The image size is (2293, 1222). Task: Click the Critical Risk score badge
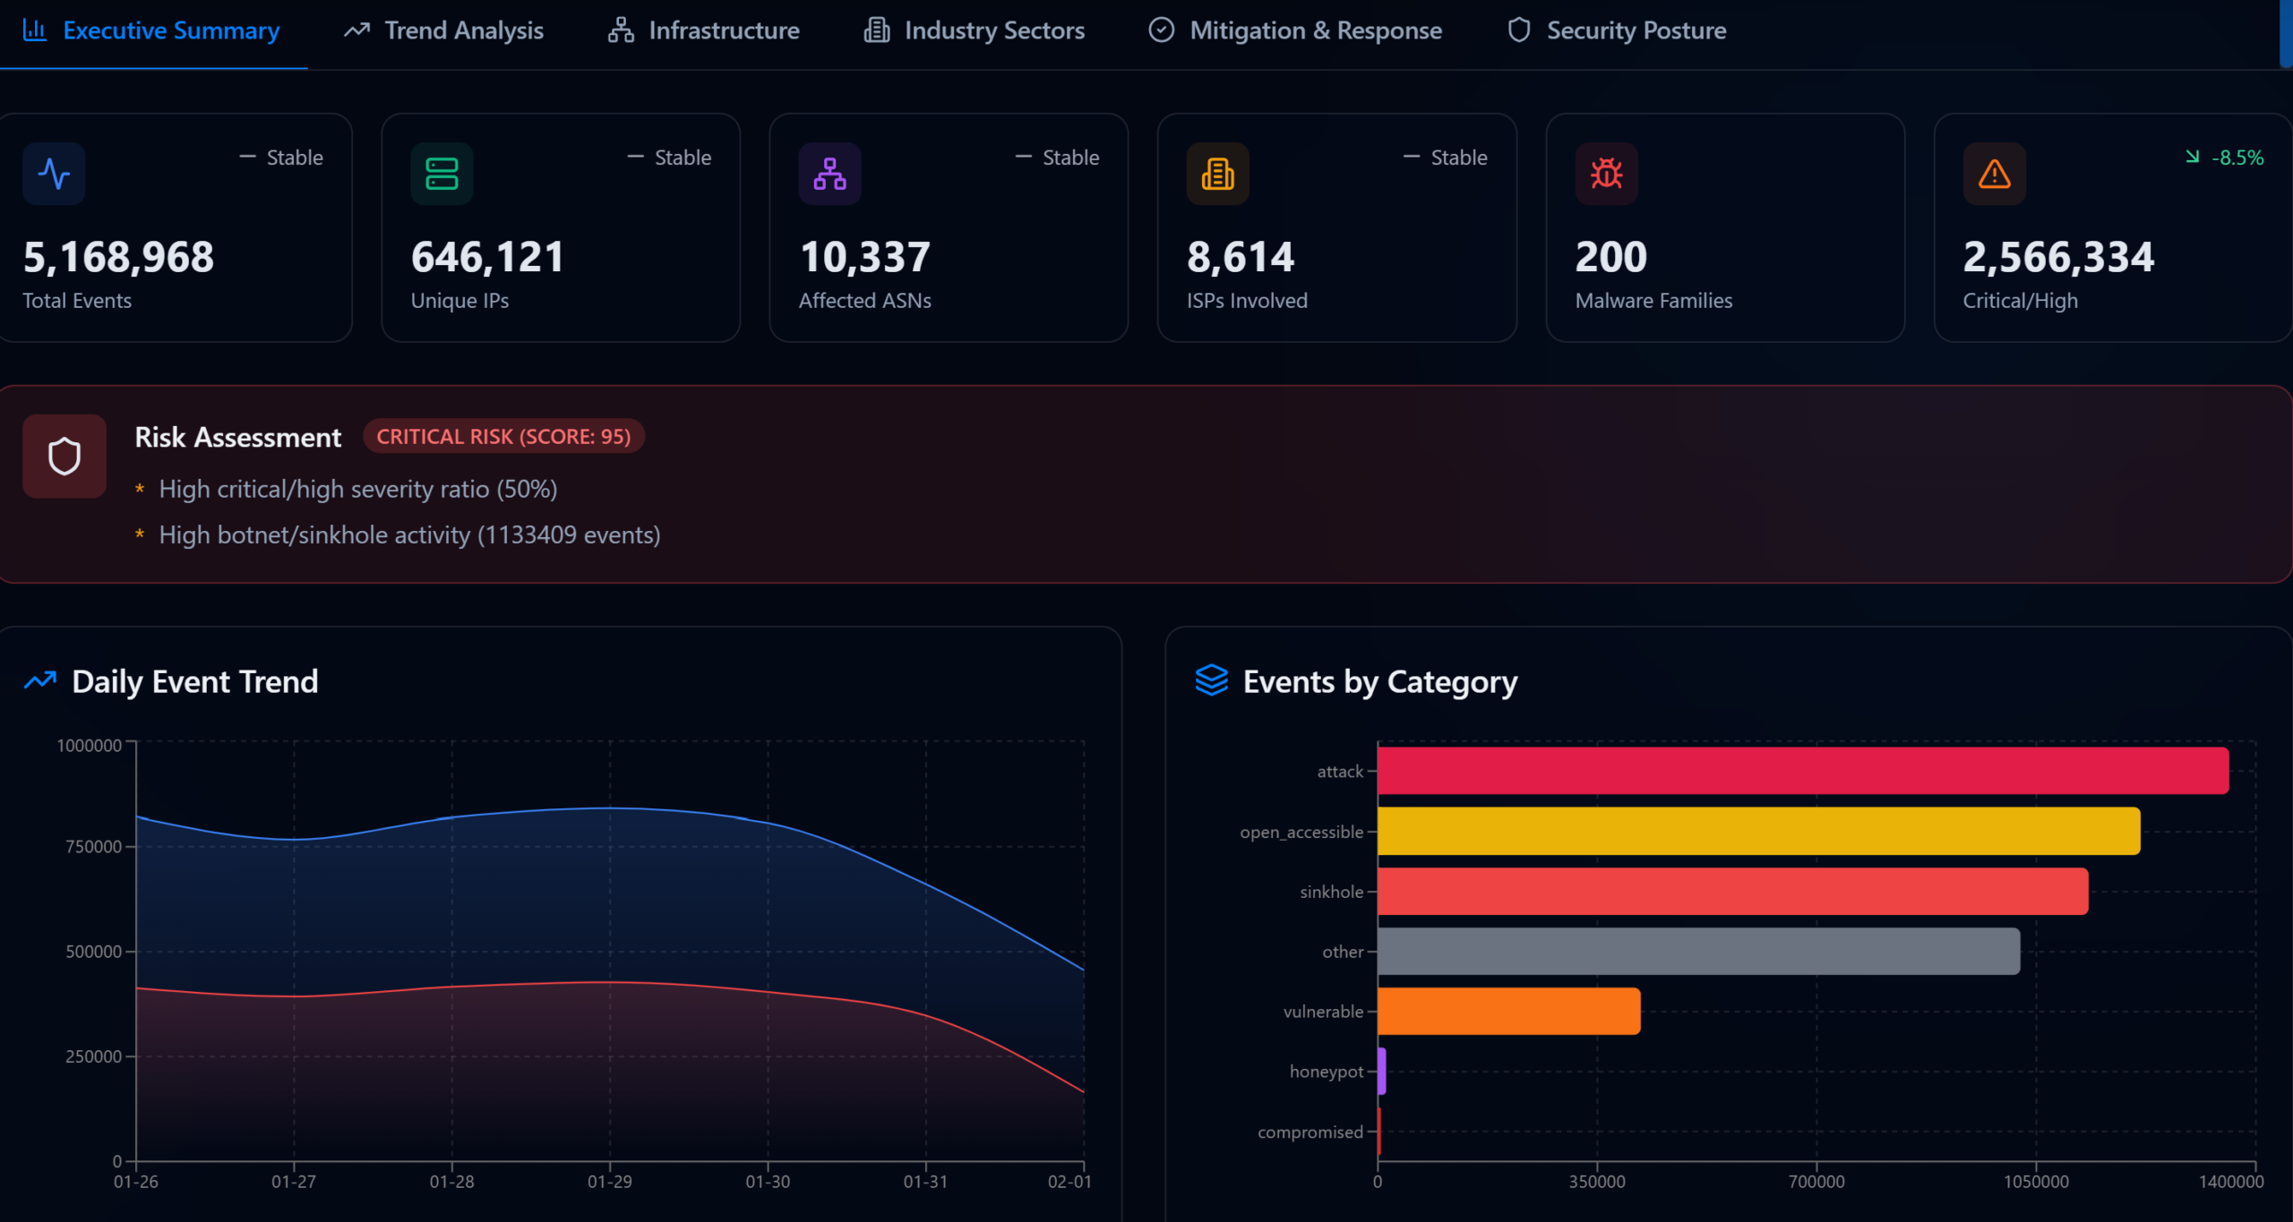tap(503, 436)
